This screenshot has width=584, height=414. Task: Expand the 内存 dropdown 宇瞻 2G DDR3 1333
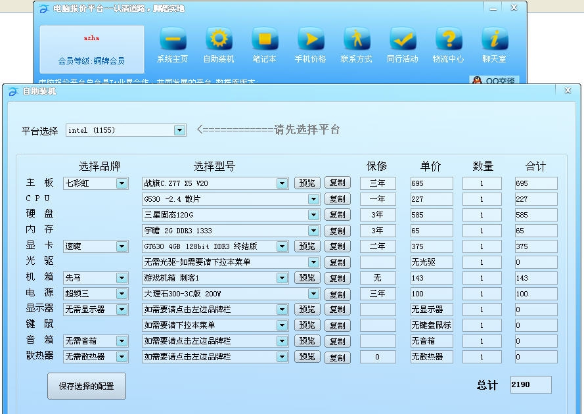click(x=313, y=231)
